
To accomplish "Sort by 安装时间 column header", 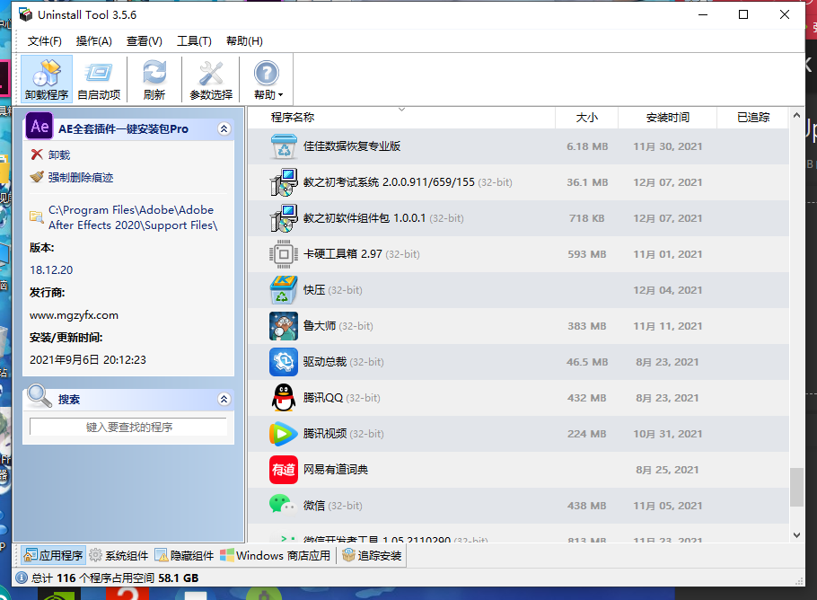I will (x=667, y=118).
